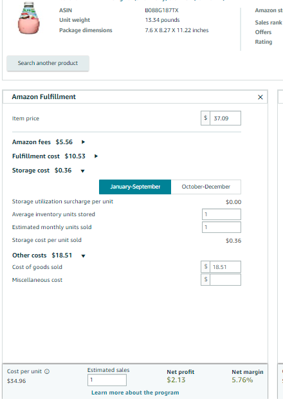
Task: Click the dollar sign beside Miscellaneous cost
Action: click(x=205, y=280)
